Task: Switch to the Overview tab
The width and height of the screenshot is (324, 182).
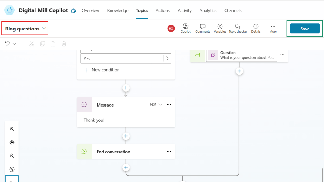Action: 90,10
